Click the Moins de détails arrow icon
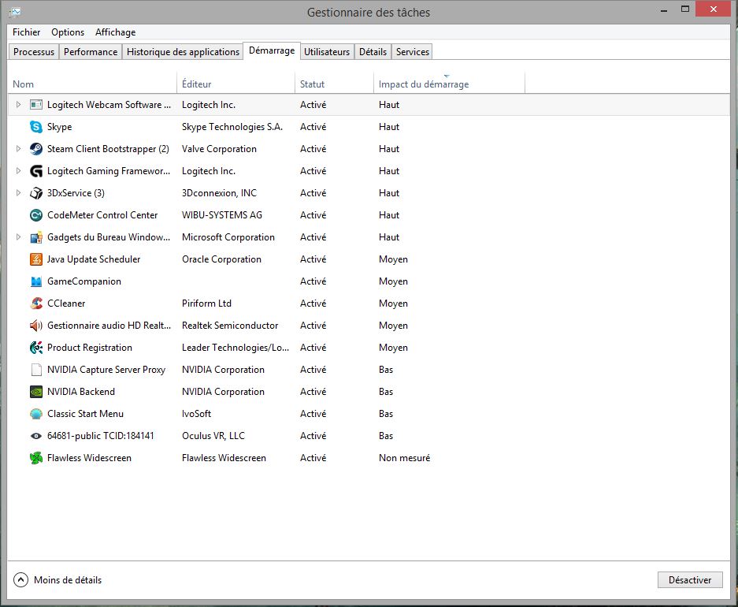The height and width of the screenshot is (607, 738). click(20, 579)
